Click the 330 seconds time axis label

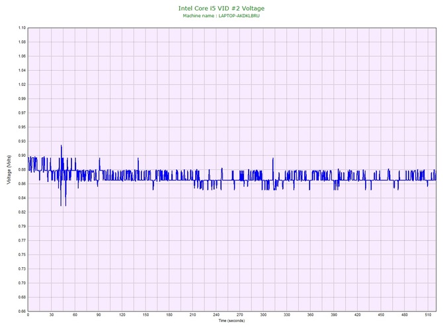287,315
